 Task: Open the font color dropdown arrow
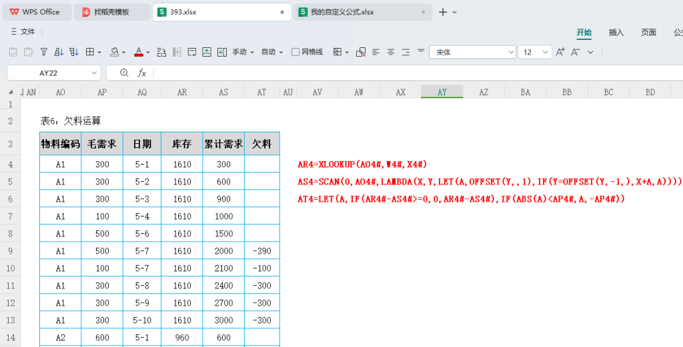148,53
